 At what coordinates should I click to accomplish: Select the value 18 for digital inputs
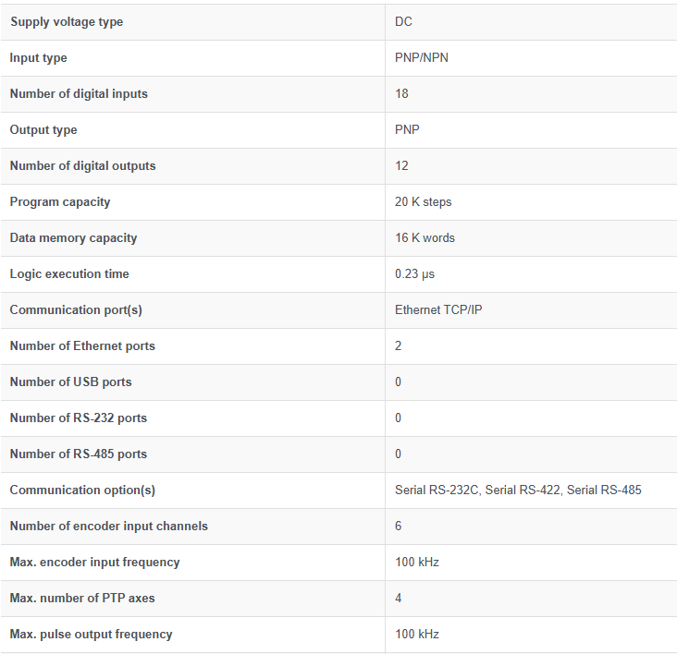pyautogui.click(x=401, y=94)
